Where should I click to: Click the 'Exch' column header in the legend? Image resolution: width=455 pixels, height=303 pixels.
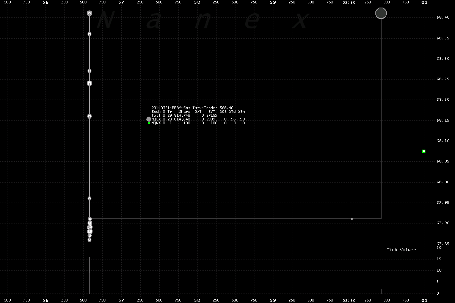[x=156, y=112]
